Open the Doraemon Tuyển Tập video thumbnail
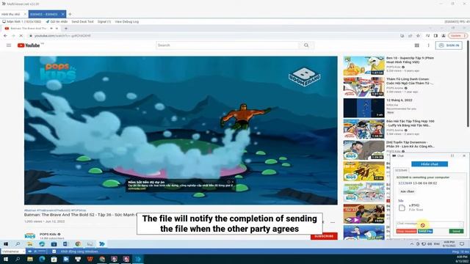470x264 pixels. 364,150
